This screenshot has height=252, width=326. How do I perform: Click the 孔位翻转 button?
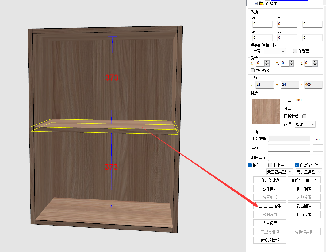point(304,206)
